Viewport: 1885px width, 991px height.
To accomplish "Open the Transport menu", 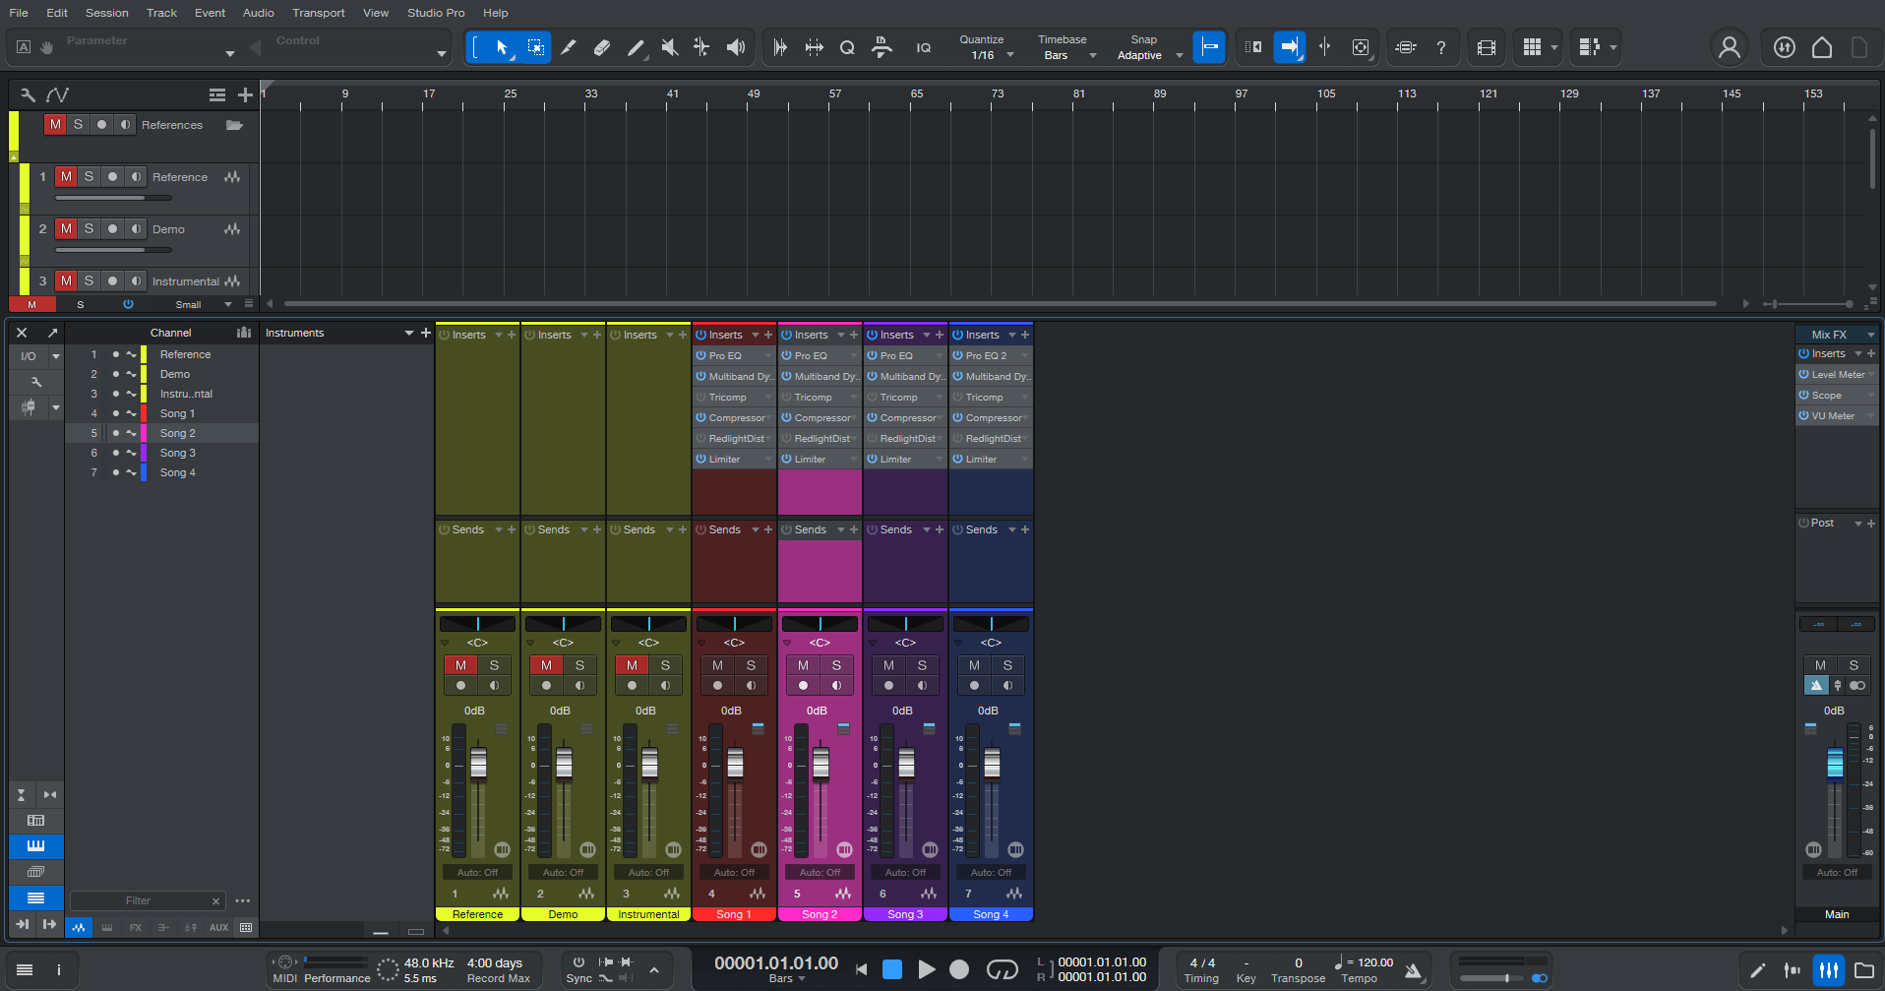I will point(318,13).
